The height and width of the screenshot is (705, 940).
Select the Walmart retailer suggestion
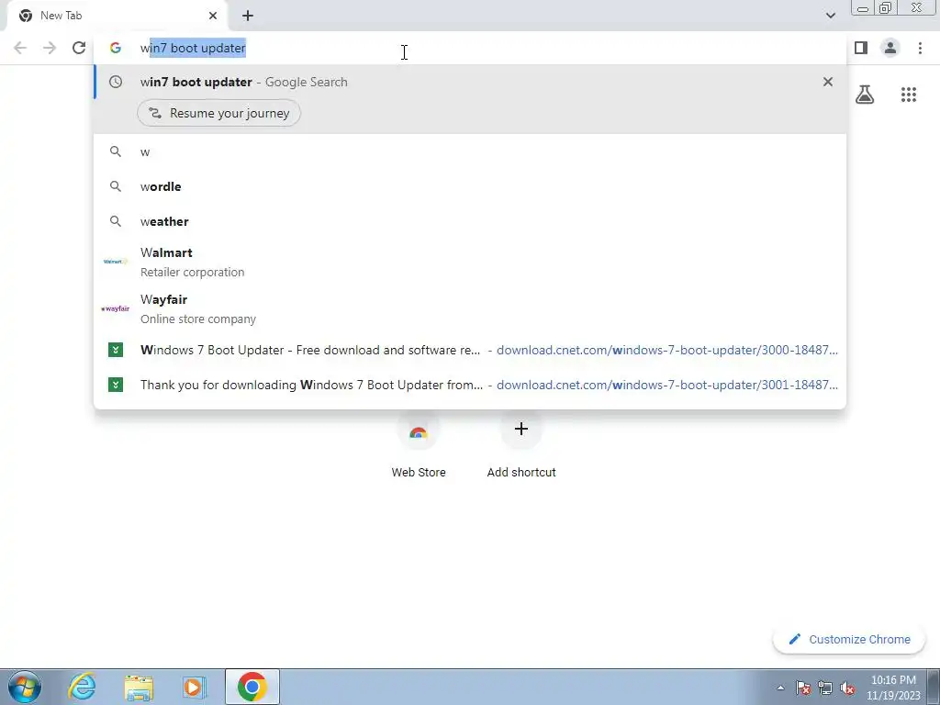pyautogui.click(x=470, y=262)
